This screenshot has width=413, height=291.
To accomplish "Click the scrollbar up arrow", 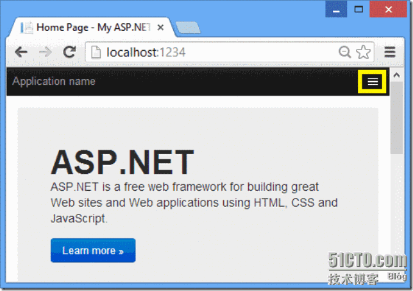I will click(x=396, y=75).
